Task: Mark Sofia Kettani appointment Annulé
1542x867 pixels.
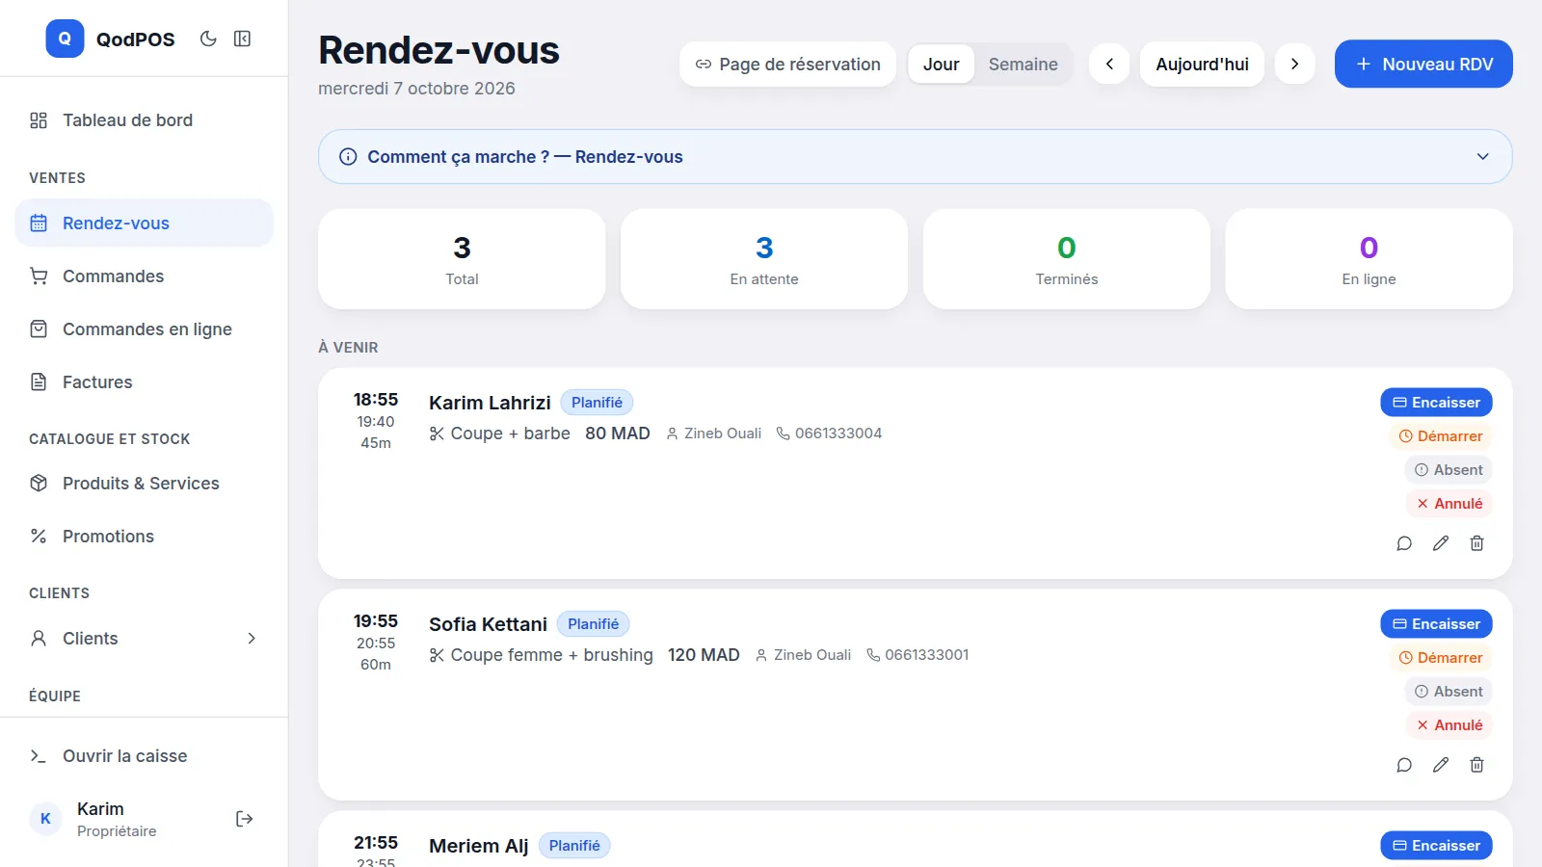Action: [x=1449, y=725]
